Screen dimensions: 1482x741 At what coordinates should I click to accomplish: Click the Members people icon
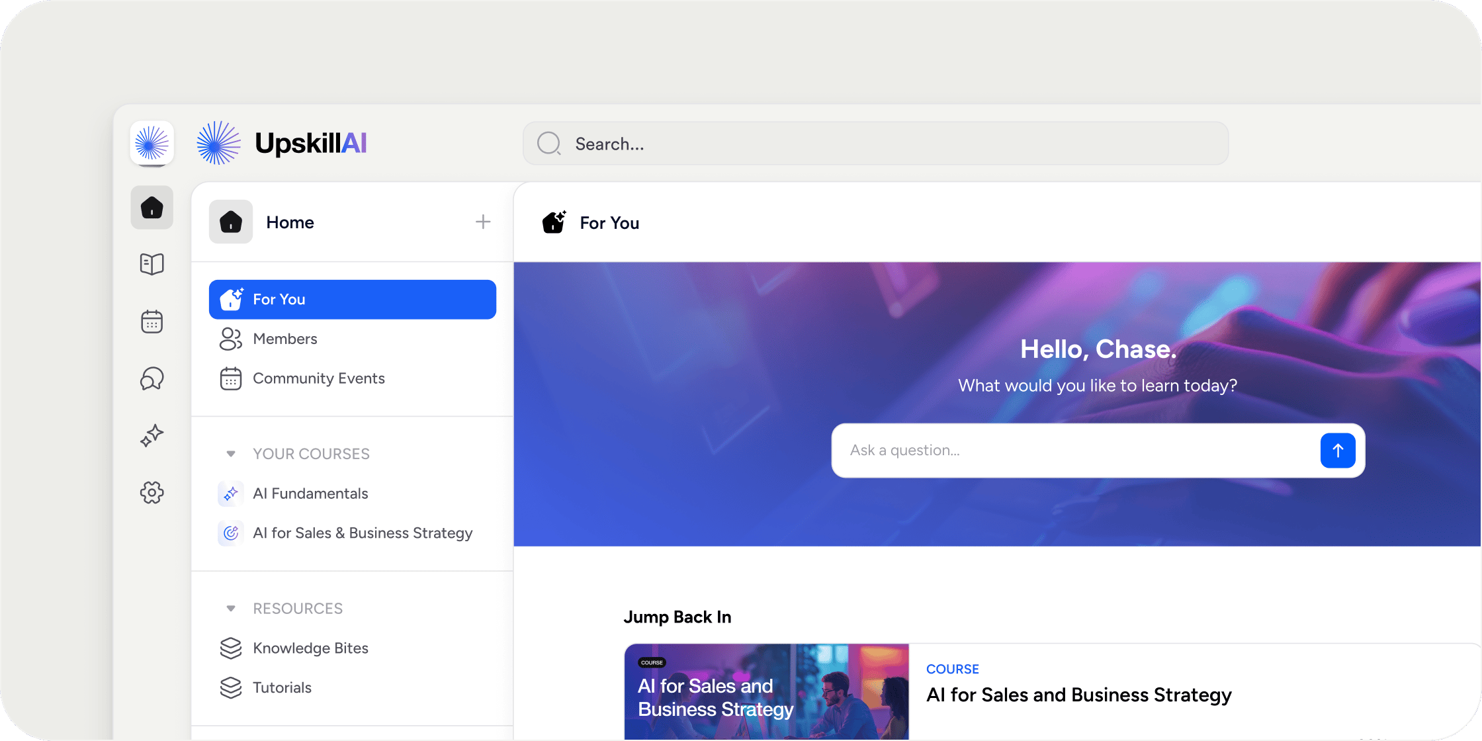tap(231, 339)
